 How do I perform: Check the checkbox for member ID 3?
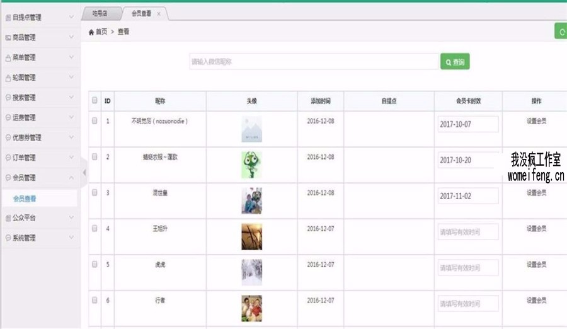point(94,193)
